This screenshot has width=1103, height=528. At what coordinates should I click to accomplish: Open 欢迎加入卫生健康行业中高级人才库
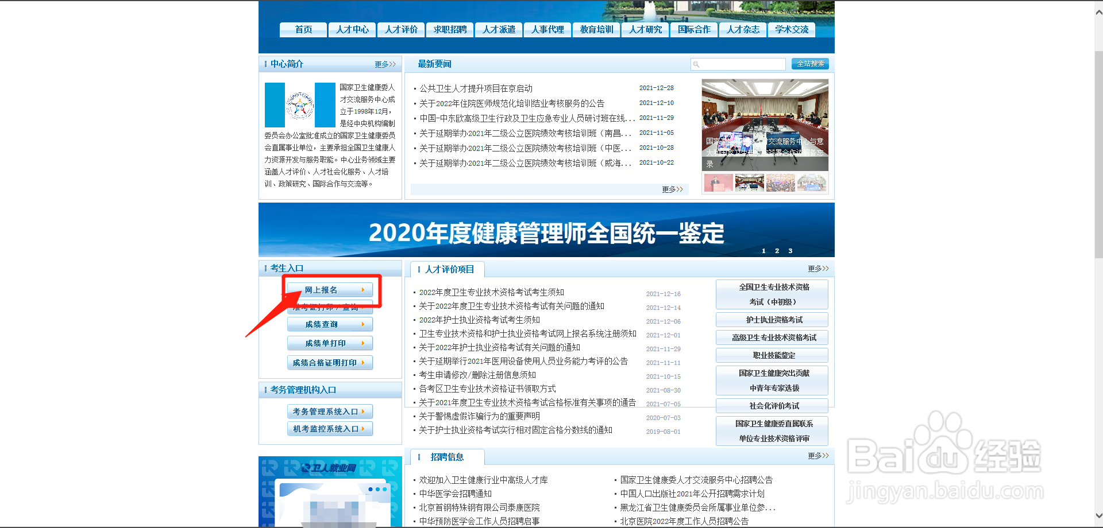click(483, 480)
